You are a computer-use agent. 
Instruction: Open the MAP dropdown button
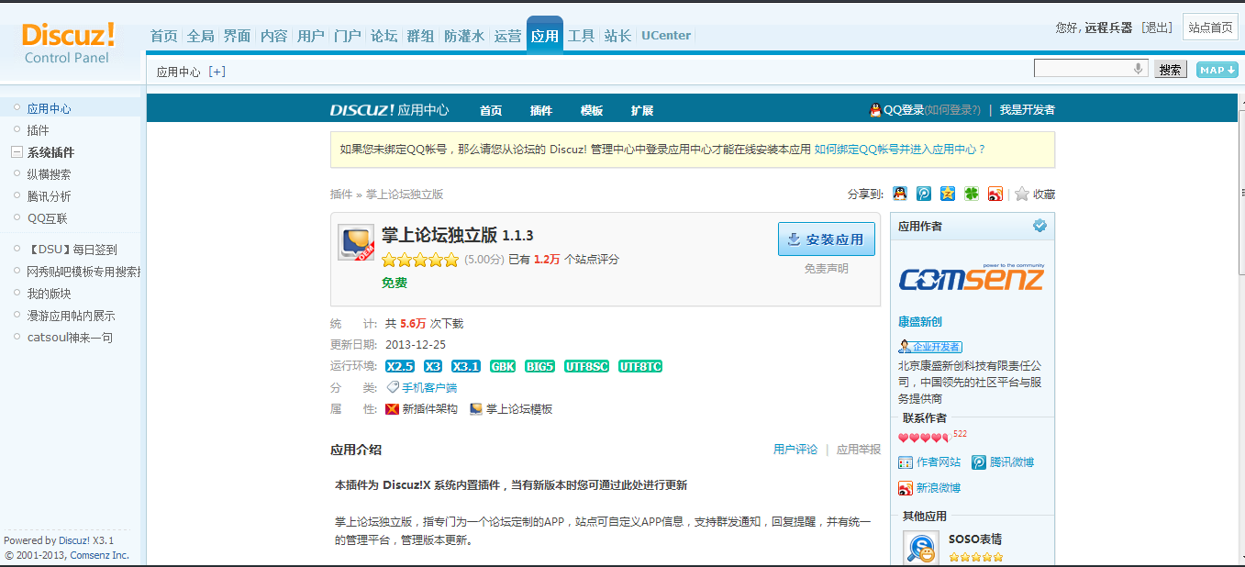coord(1217,70)
